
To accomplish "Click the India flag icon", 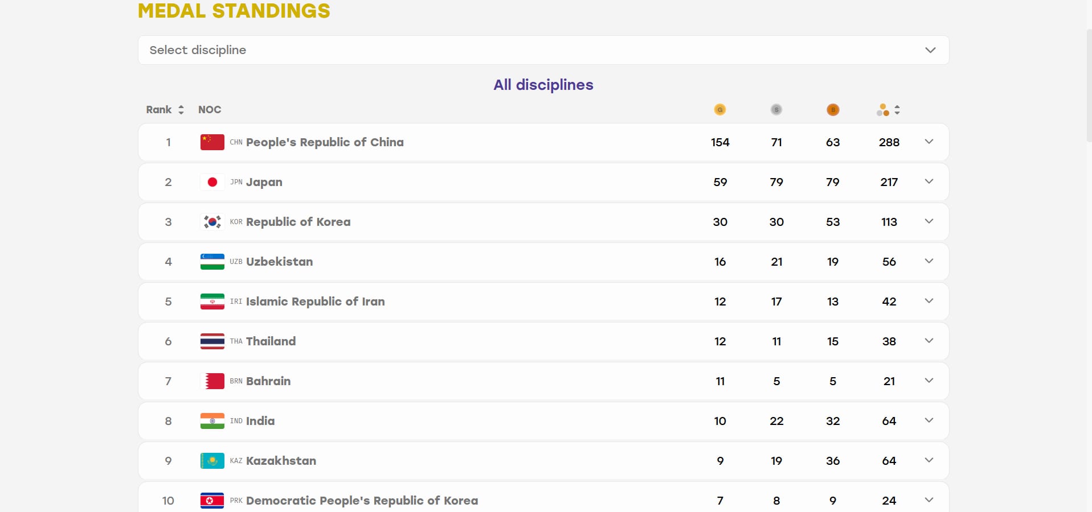I will 212,421.
